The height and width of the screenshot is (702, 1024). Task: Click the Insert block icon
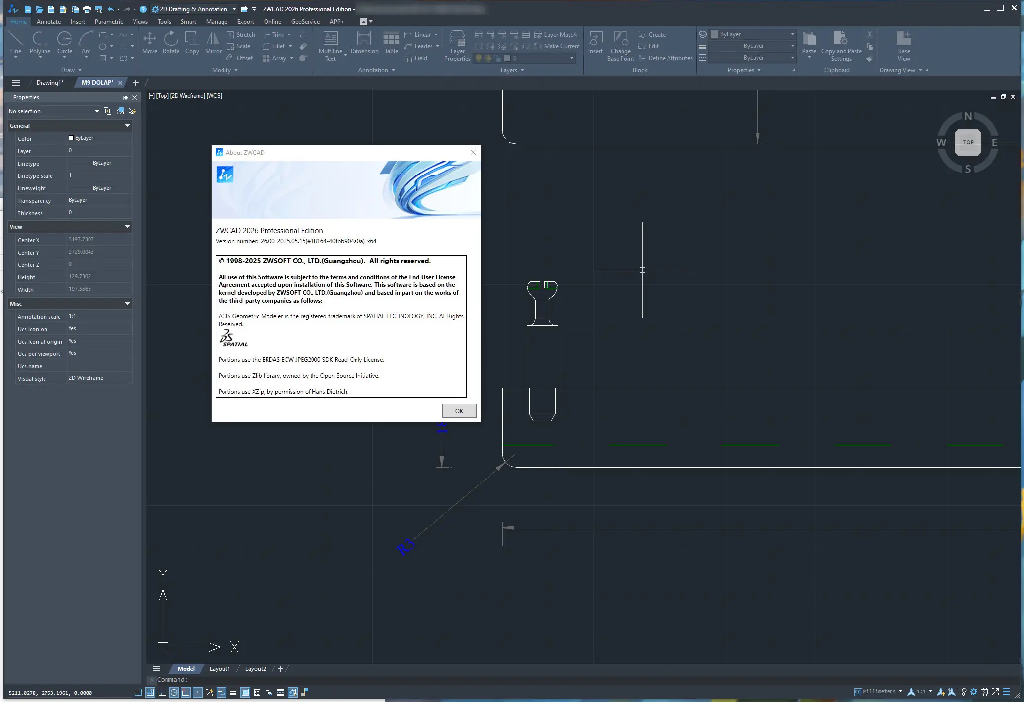coord(595,43)
